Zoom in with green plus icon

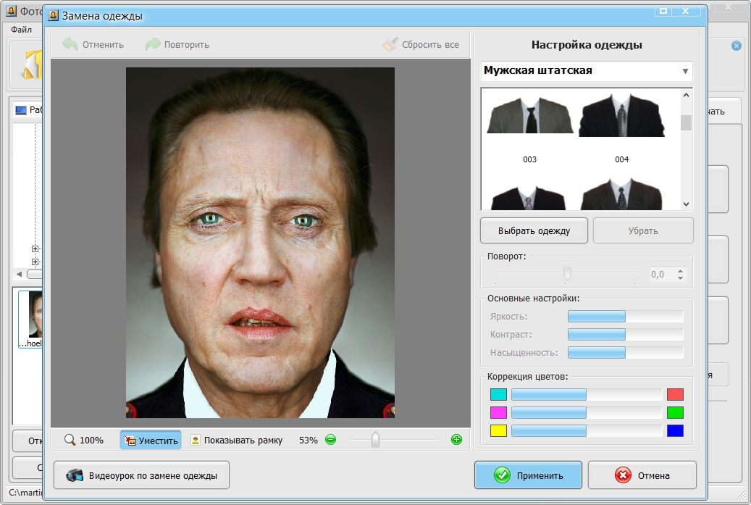pos(456,439)
